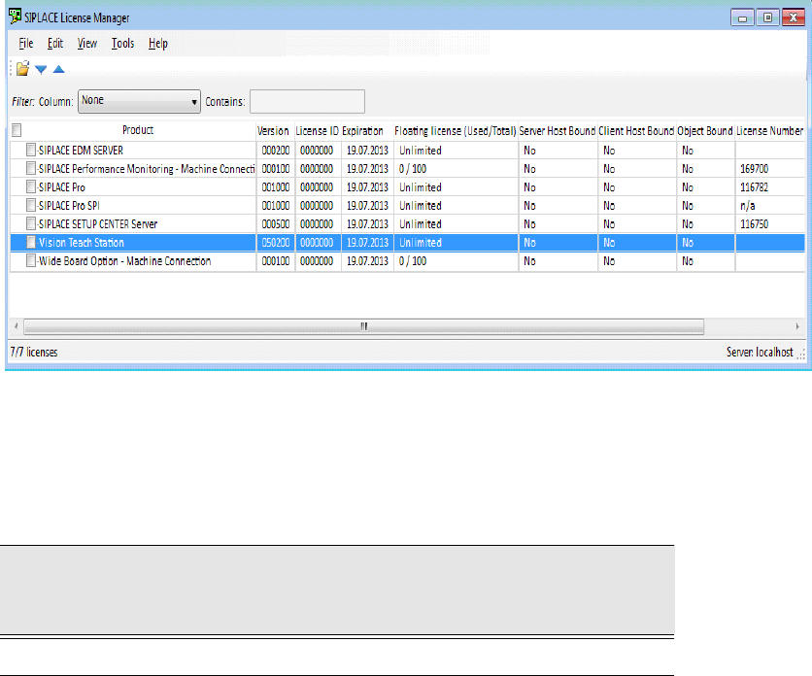Viewport: 812px width, 676px height.
Task: Tick the SIPLACE Pro row checkbox
Action: (31, 186)
